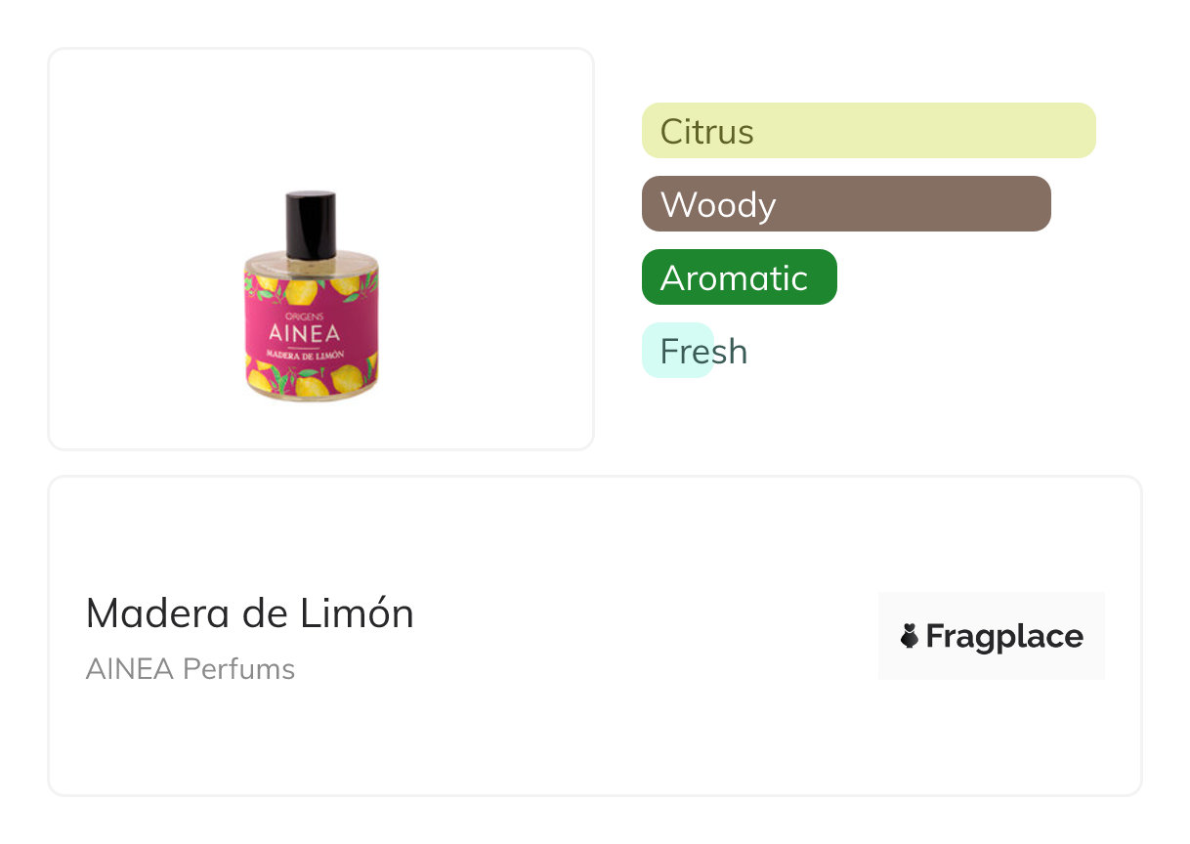Click the word Citrus in the accord list

pyautogui.click(x=706, y=131)
